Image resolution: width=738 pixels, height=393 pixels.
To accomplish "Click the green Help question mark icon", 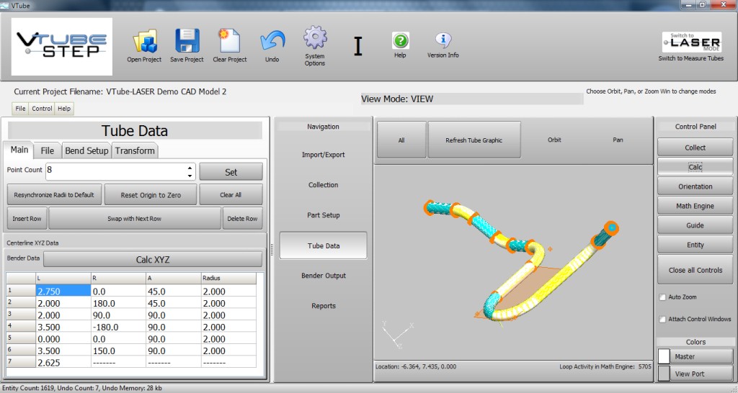I will [400, 41].
